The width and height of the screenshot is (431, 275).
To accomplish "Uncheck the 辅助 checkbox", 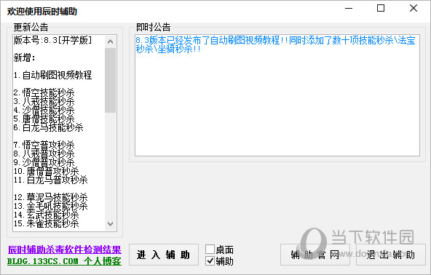I will coord(210,260).
